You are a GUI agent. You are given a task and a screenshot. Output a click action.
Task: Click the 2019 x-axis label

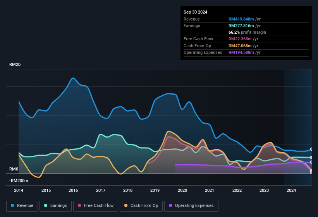155,190
